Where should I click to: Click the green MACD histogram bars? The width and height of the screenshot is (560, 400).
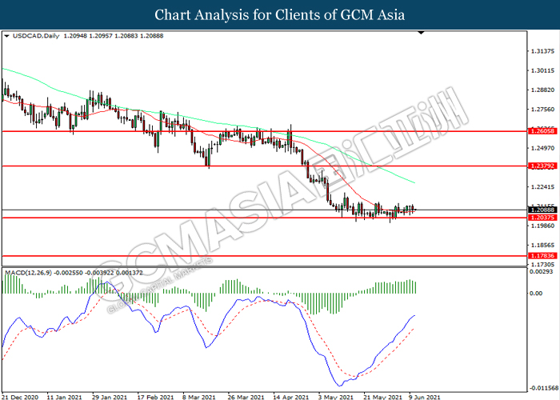coord(232,286)
